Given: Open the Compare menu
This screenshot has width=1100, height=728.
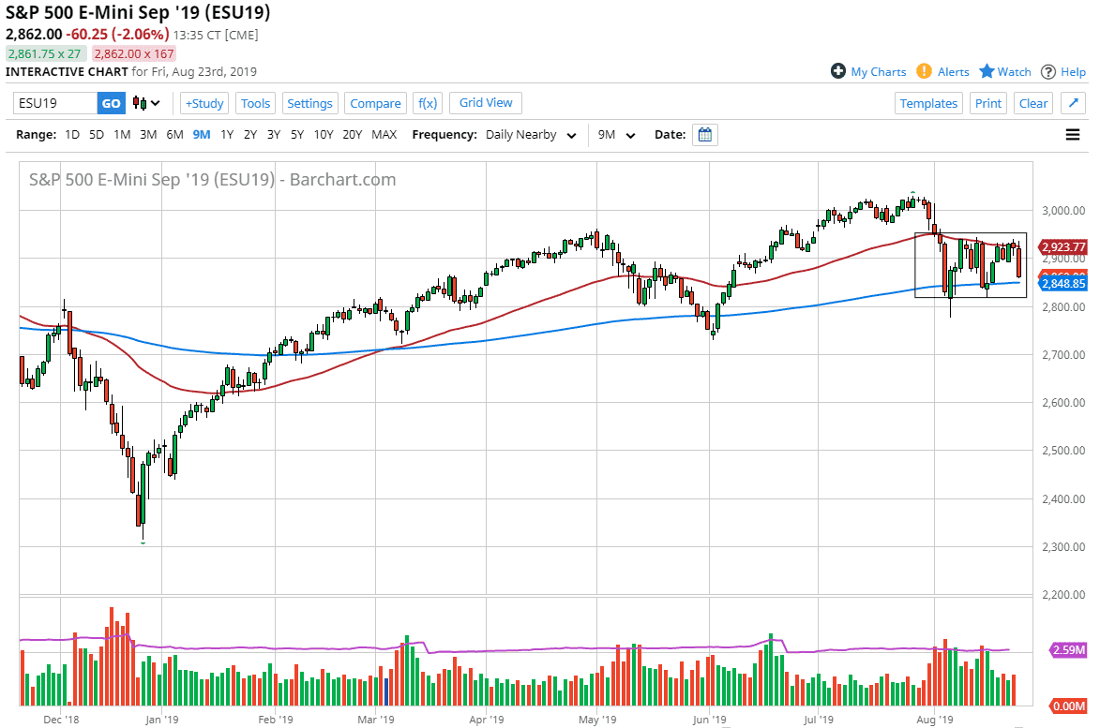Looking at the screenshot, I should click(x=375, y=103).
